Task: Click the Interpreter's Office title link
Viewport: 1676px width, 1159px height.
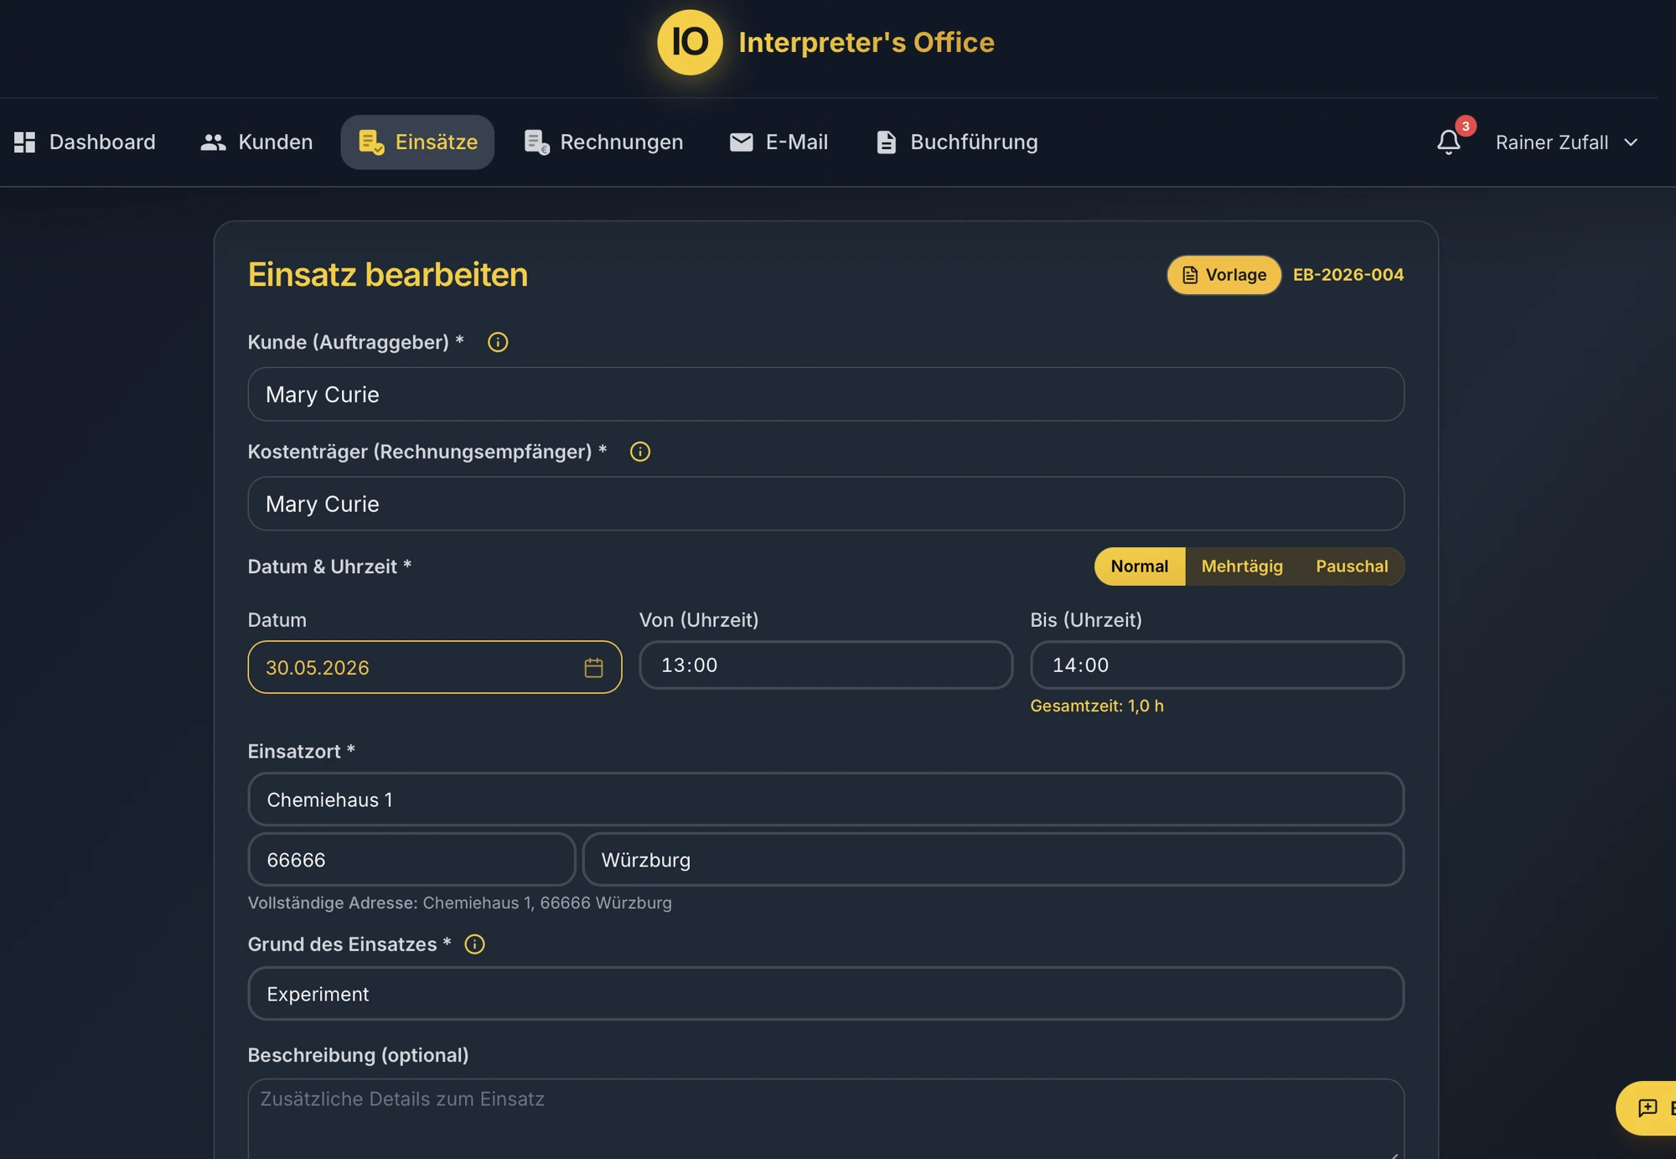Action: 866,42
